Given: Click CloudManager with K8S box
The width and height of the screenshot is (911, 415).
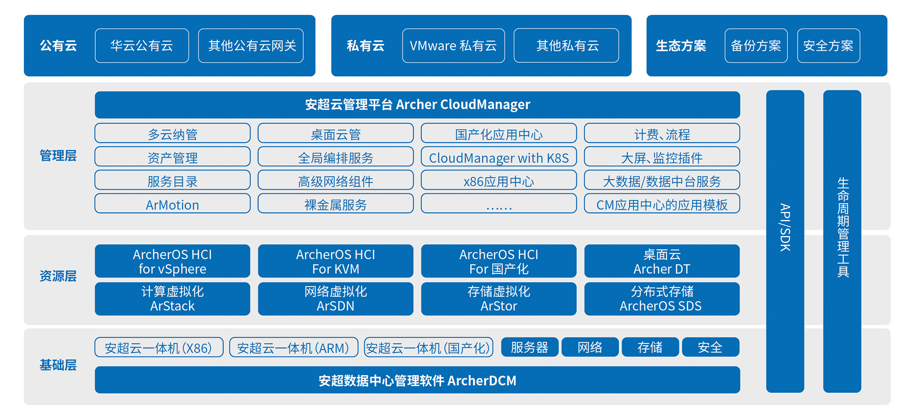Looking at the screenshot, I should [x=499, y=157].
